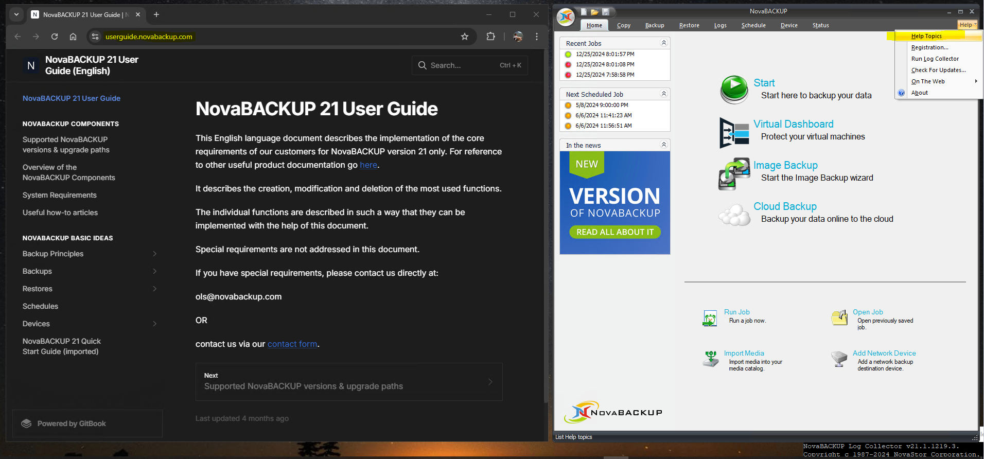Viewport: 984px width, 459px height.
Task: Collapse the Next Scheduled Job panel
Action: (x=664, y=94)
